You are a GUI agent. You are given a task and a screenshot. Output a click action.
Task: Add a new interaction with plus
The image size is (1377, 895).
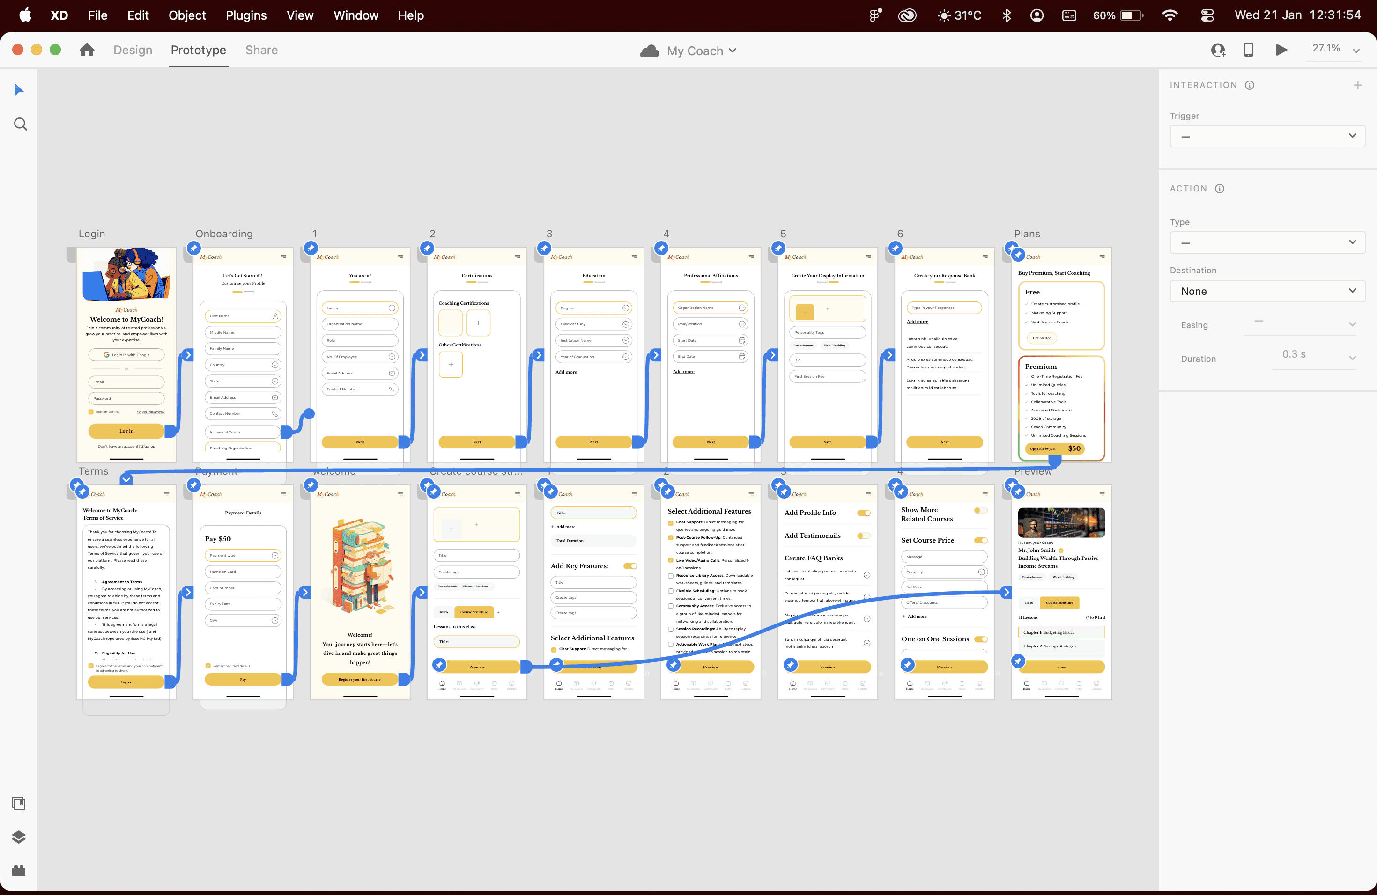[1357, 85]
